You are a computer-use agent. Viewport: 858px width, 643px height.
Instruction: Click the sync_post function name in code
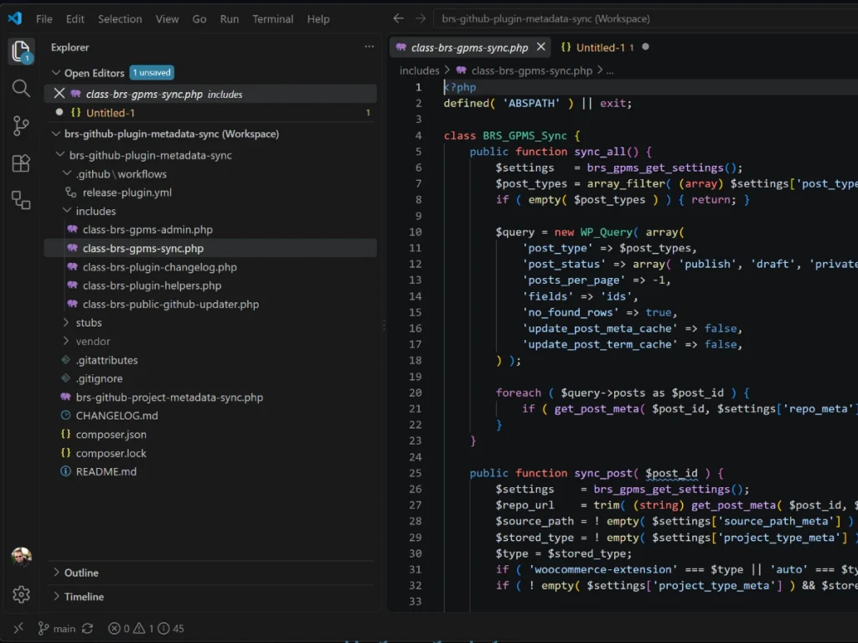coord(603,473)
